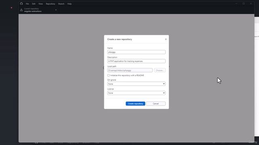
Task: Maximize the GitHub Desktop window
Action: (x=244, y=4)
